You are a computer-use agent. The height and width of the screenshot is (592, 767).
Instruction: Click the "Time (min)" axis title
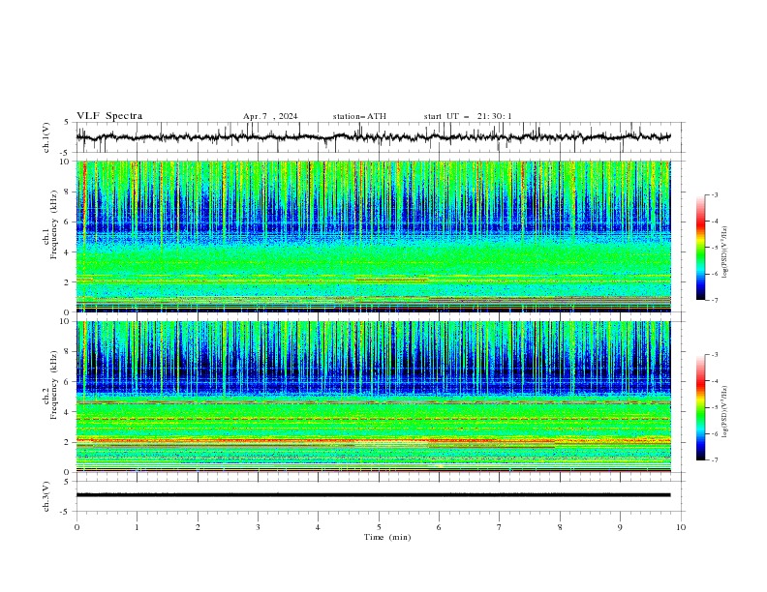pyautogui.click(x=387, y=537)
